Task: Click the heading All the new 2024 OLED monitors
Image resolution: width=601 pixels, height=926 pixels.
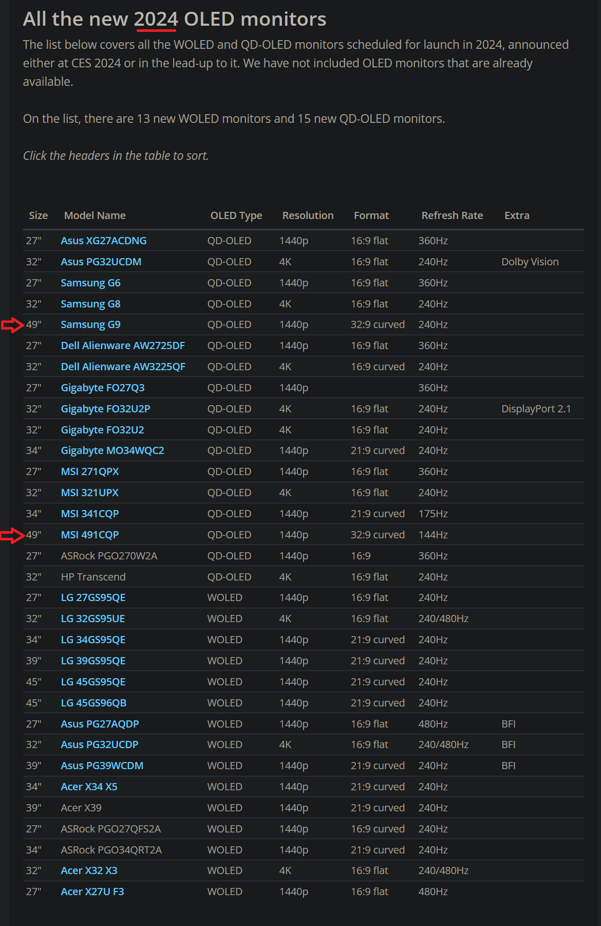Action: pos(175,19)
